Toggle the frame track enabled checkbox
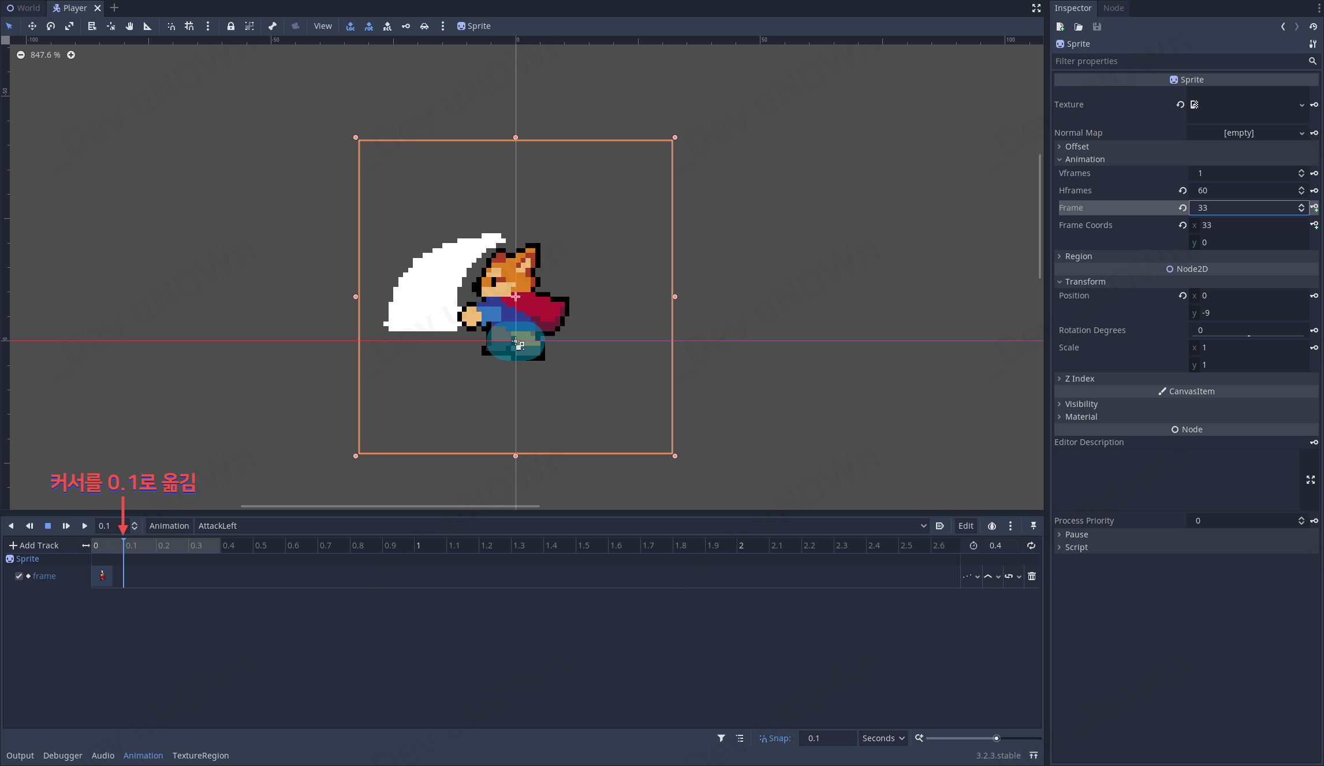Screen dimensions: 1324x766 (19, 576)
